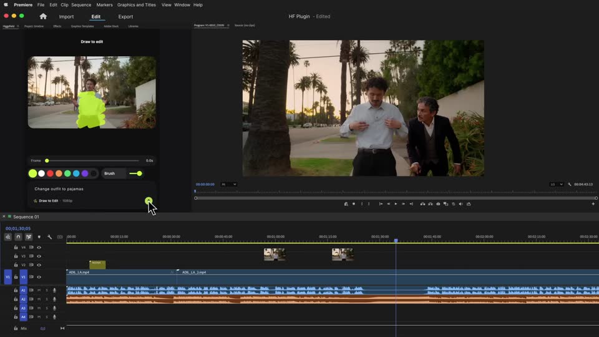Viewport: 599px width, 337px height.
Task: Step back one frame in Program monitor
Action: pos(389,204)
